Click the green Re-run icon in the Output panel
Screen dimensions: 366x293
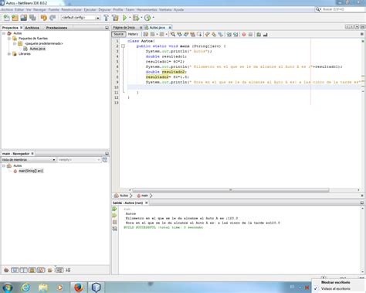tap(115, 209)
